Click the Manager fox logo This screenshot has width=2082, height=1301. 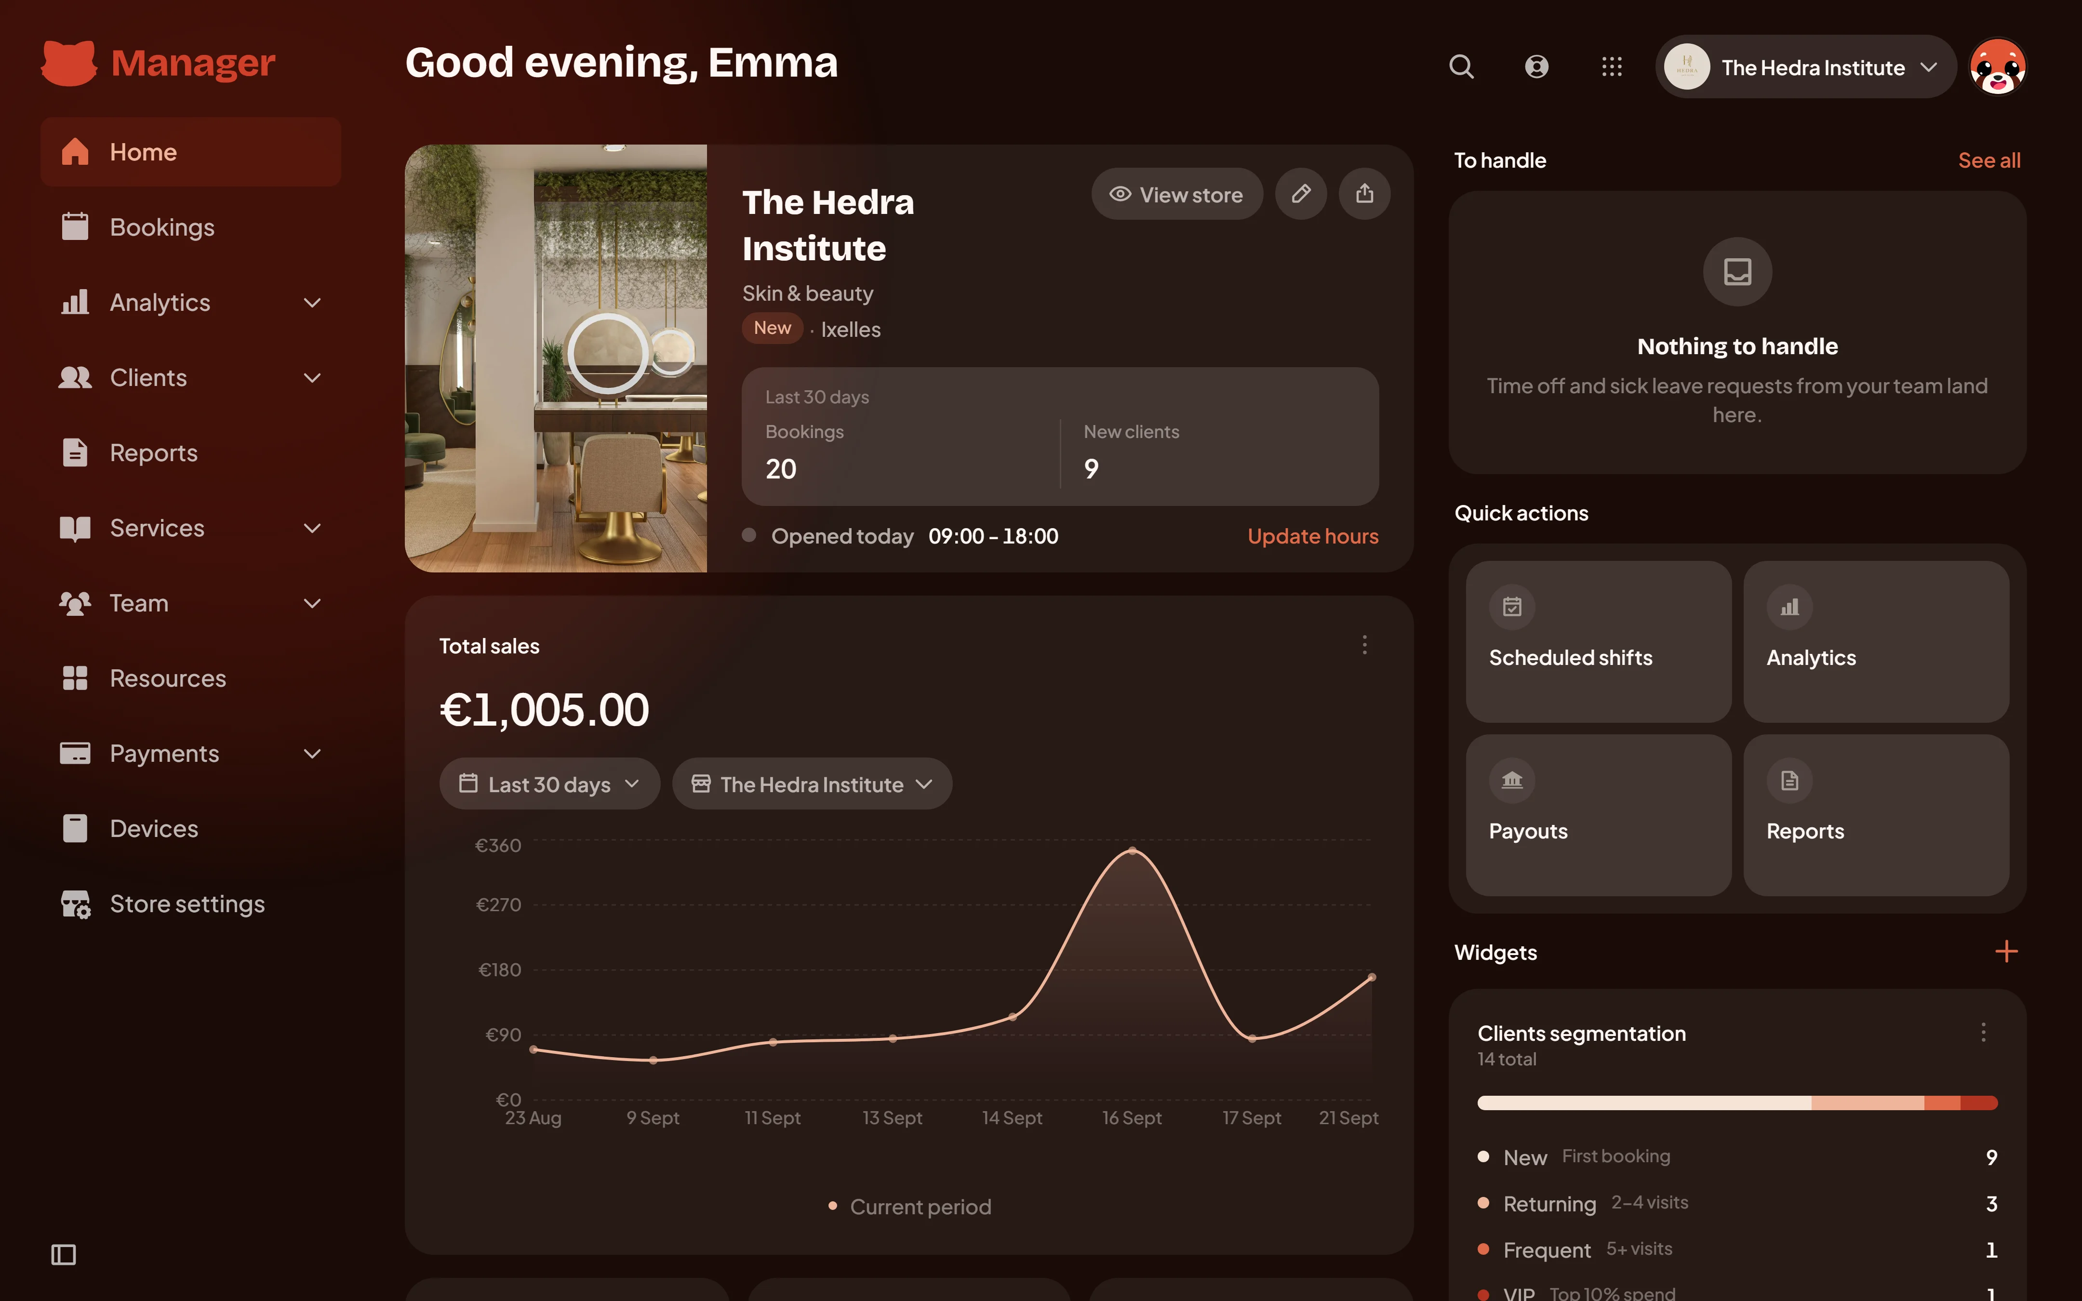[69, 63]
